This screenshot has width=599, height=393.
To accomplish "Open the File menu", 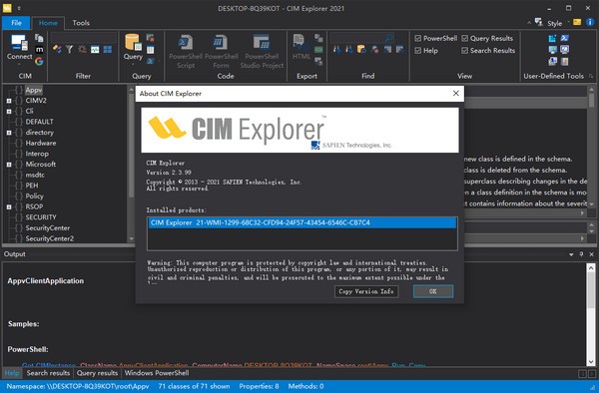I will click(x=16, y=23).
